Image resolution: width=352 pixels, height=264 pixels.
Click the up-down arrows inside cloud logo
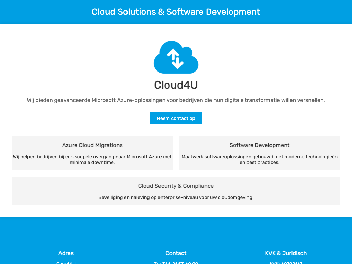pos(175,59)
